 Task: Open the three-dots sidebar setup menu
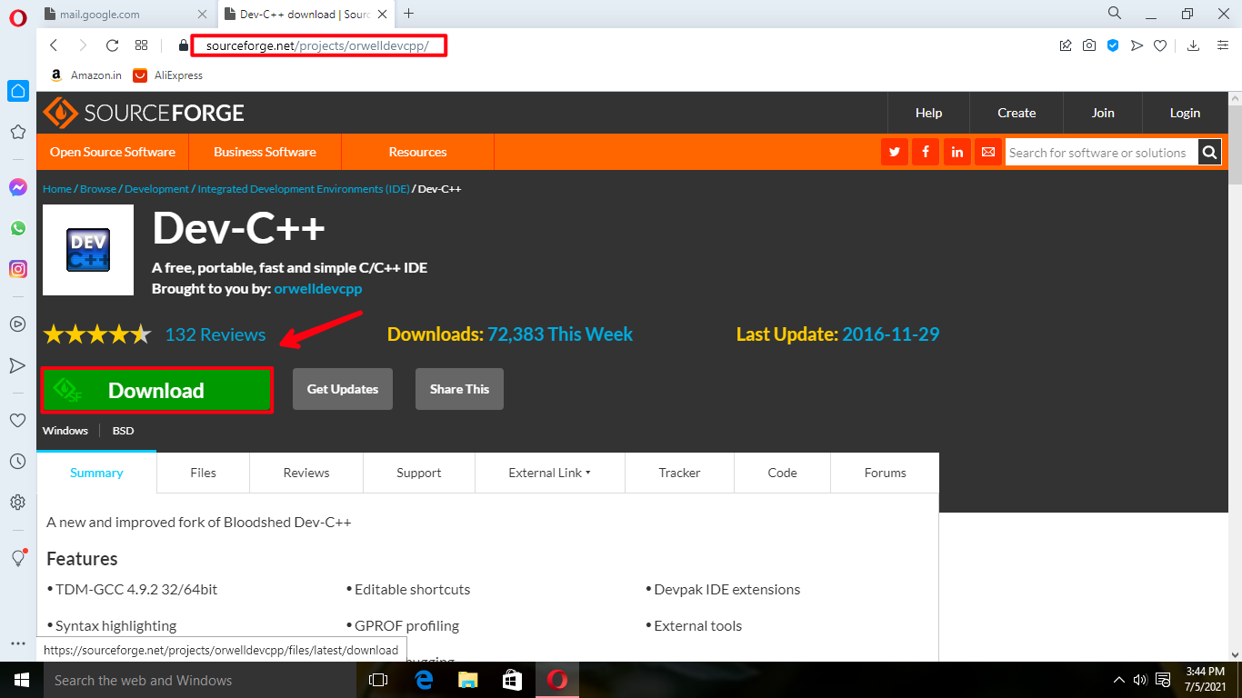(x=18, y=643)
